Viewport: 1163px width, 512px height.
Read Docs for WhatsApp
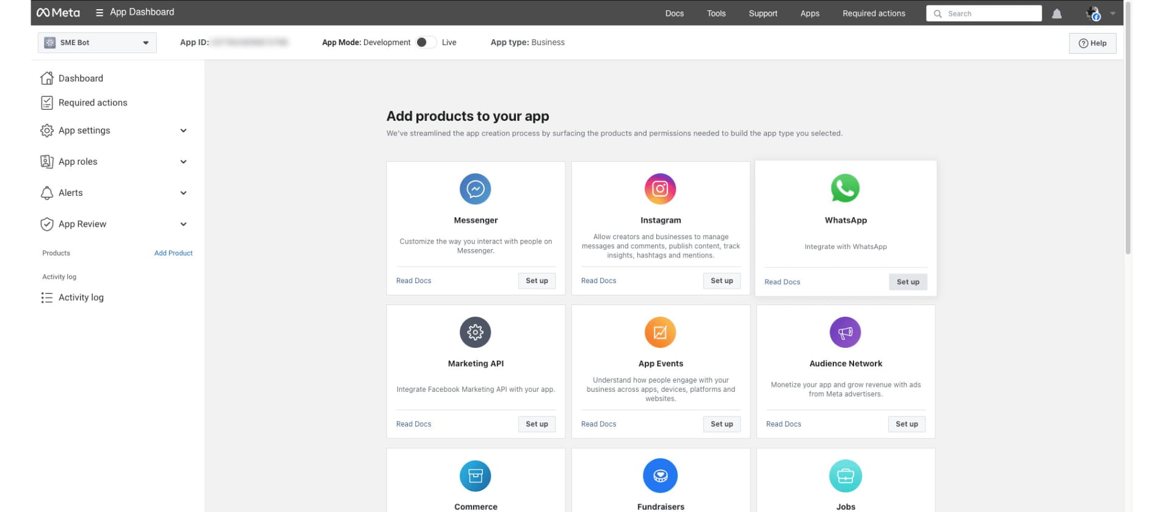782,282
